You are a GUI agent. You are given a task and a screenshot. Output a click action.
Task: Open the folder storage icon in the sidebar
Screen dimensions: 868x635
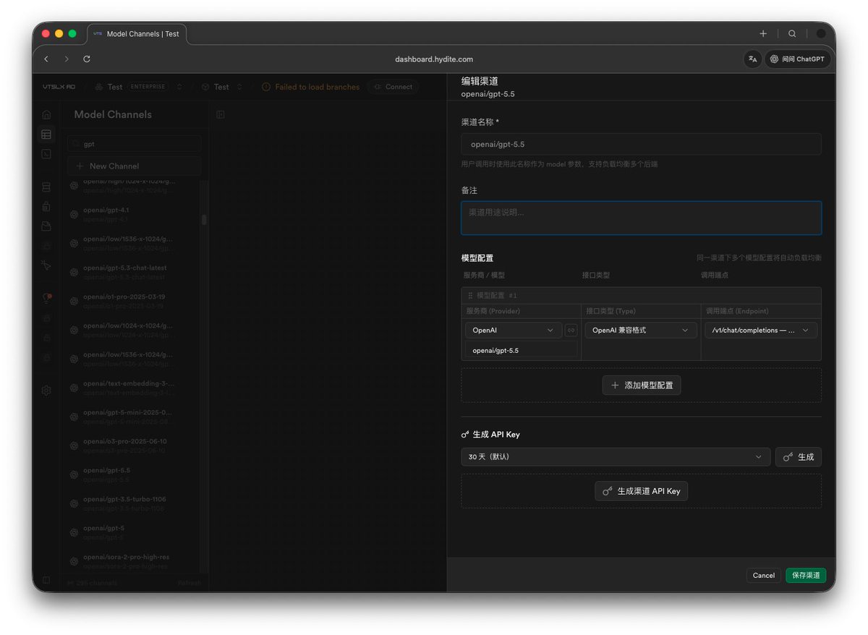click(46, 226)
